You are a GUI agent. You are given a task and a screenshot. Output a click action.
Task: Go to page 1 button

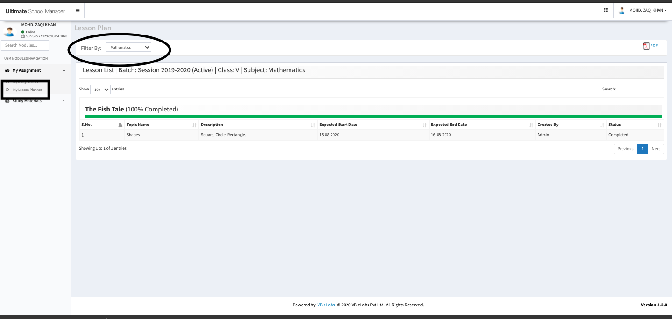click(643, 149)
